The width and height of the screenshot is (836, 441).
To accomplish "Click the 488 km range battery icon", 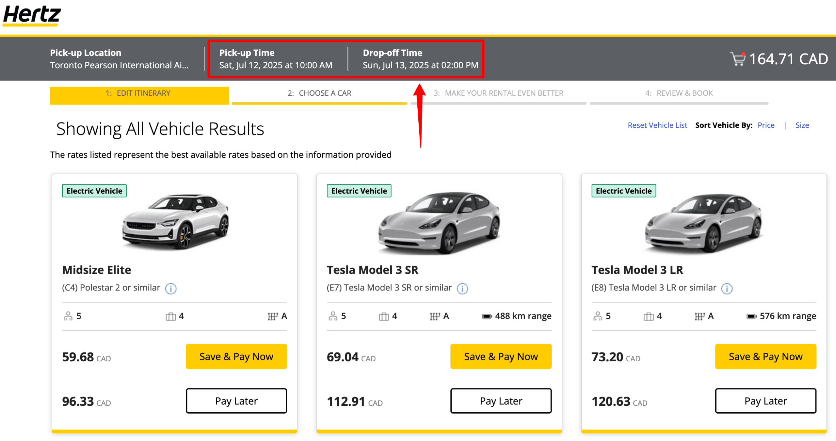I will (x=487, y=316).
